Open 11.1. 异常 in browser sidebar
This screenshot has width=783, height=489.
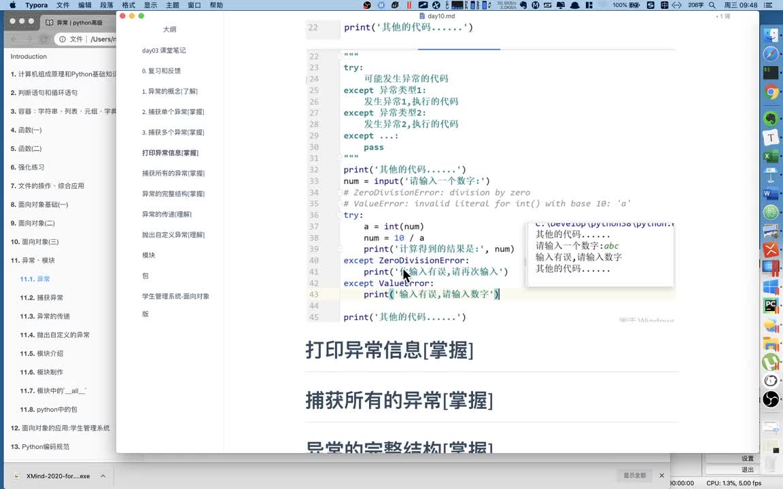coord(35,279)
